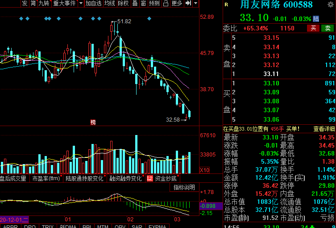Open the 更多 more options menu
This screenshot has height=228, width=336.
tap(177, 4)
